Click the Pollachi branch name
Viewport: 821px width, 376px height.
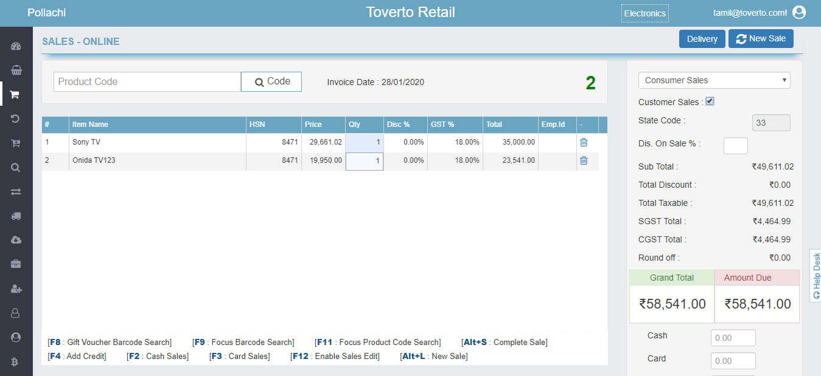point(46,13)
